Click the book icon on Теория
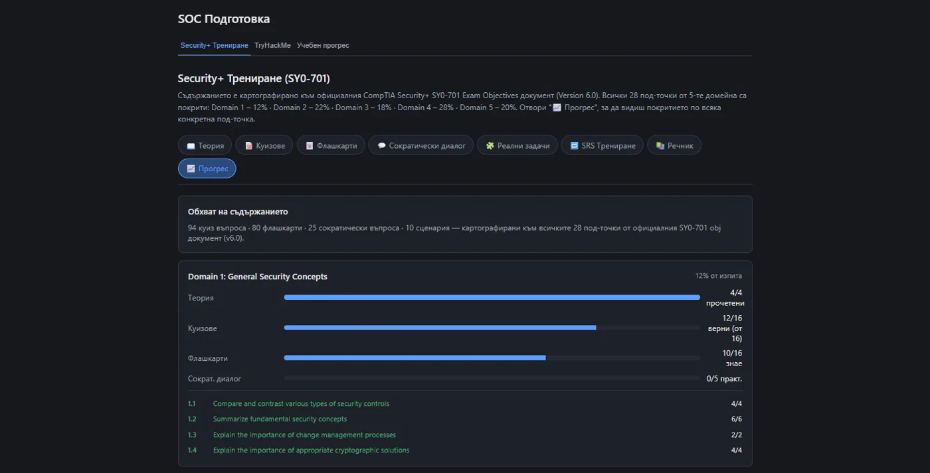Image resolution: width=930 pixels, height=473 pixels. (191, 146)
